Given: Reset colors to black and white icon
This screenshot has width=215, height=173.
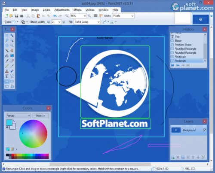Looking at the screenshot, I should (7, 127).
